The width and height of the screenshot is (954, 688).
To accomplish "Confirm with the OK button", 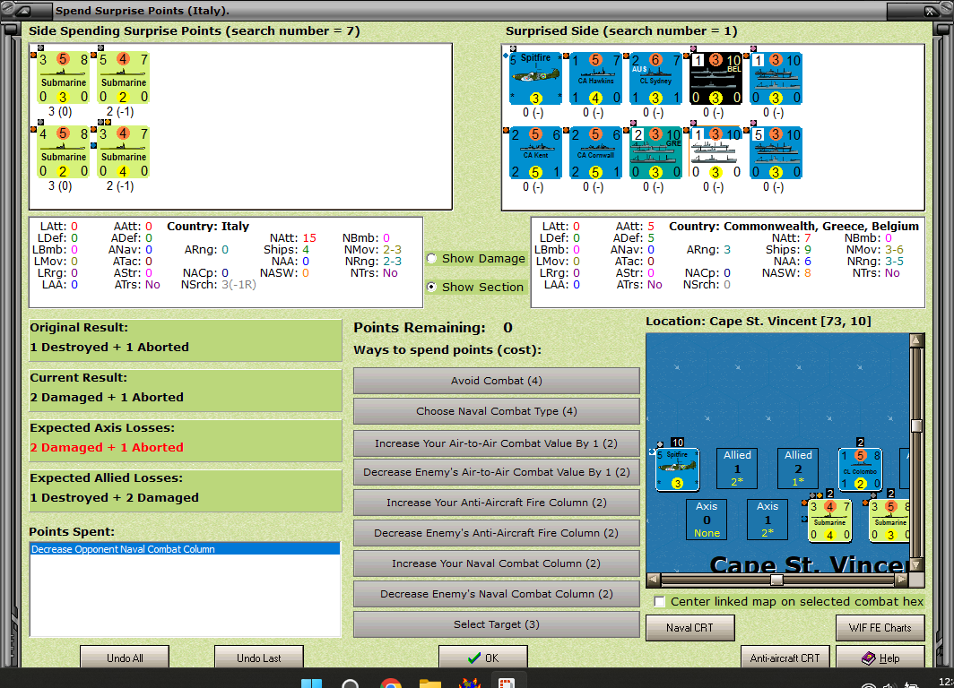I will [483, 657].
